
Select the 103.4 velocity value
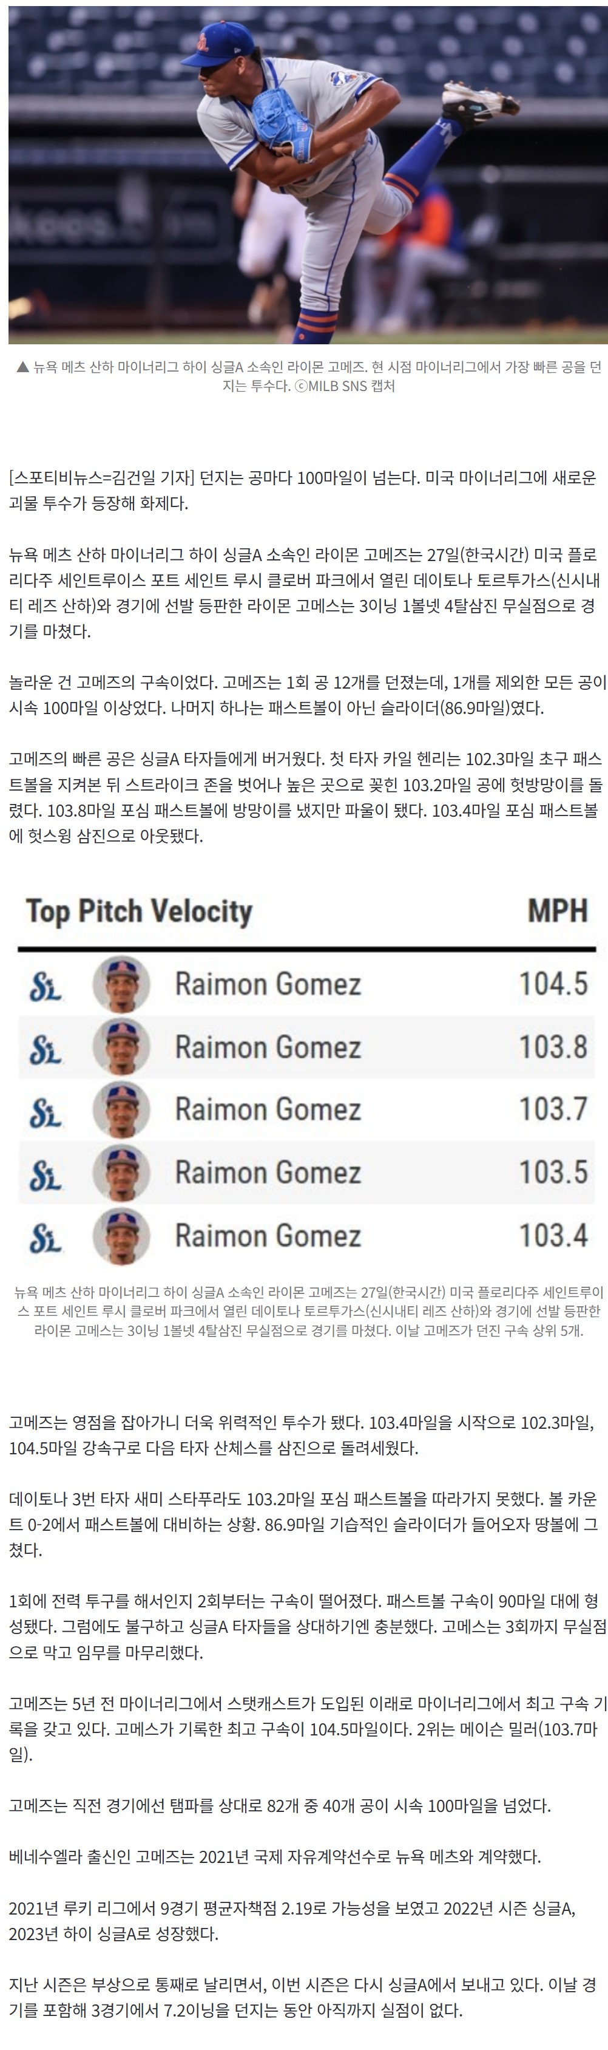pos(553,1236)
